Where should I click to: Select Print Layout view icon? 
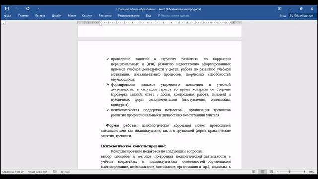point(263,172)
